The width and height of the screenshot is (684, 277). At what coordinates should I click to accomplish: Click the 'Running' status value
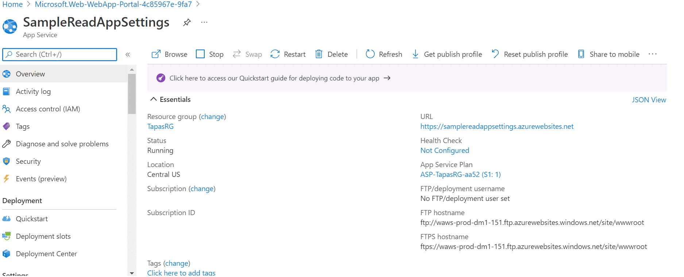(161, 150)
